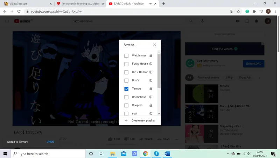Select the J-Pop filter chip
Screen dimensions: 280x158
click(x=229, y=78)
